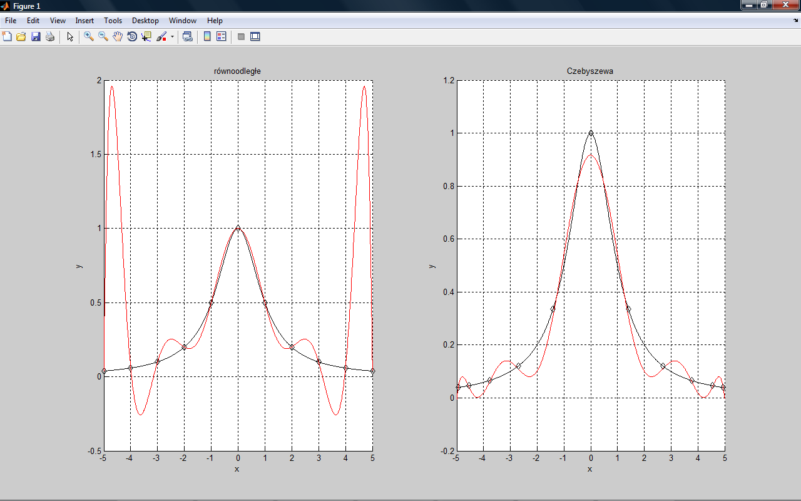
Task: Open the Desktop menu
Action: 145,21
